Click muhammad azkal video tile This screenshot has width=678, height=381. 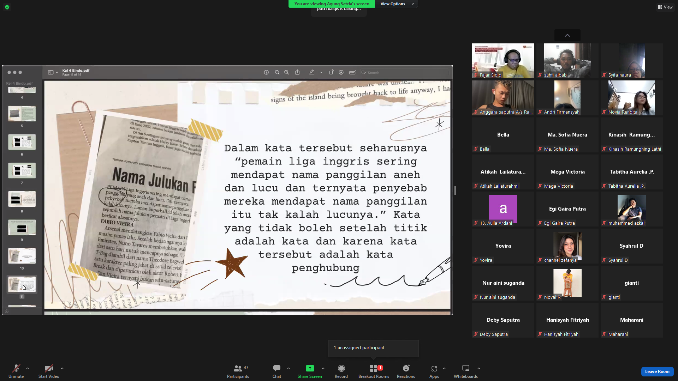point(632,209)
